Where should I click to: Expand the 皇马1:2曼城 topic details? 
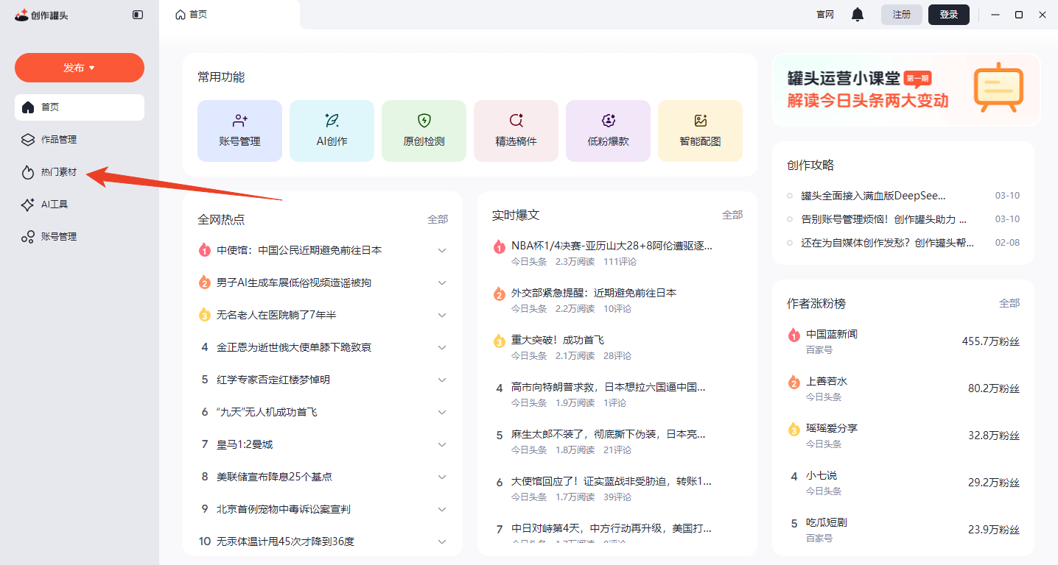click(x=442, y=444)
